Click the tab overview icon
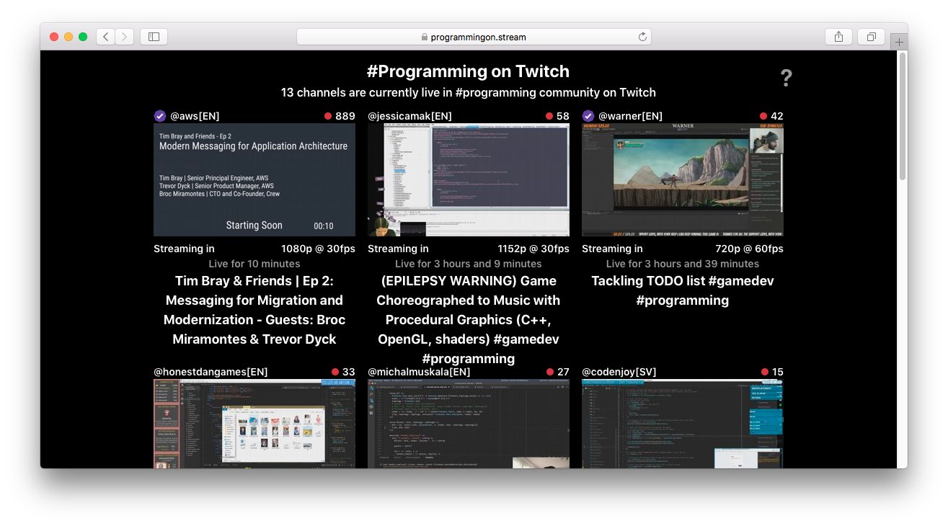 (x=871, y=36)
